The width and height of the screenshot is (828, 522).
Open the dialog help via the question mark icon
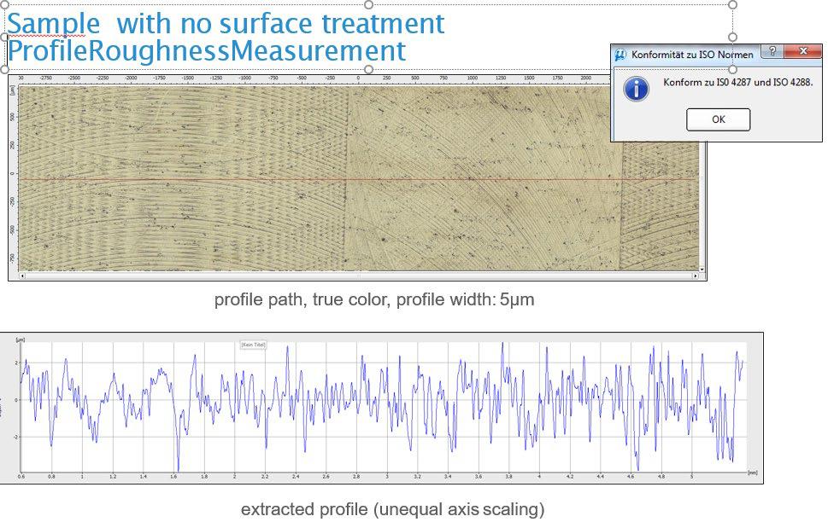(x=772, y=52)
